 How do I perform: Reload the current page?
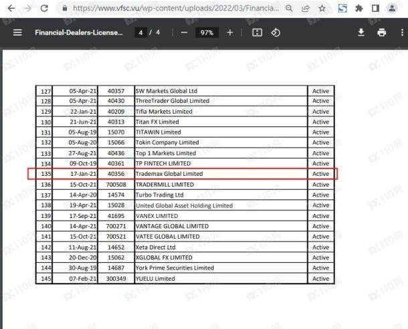[44, 9]
